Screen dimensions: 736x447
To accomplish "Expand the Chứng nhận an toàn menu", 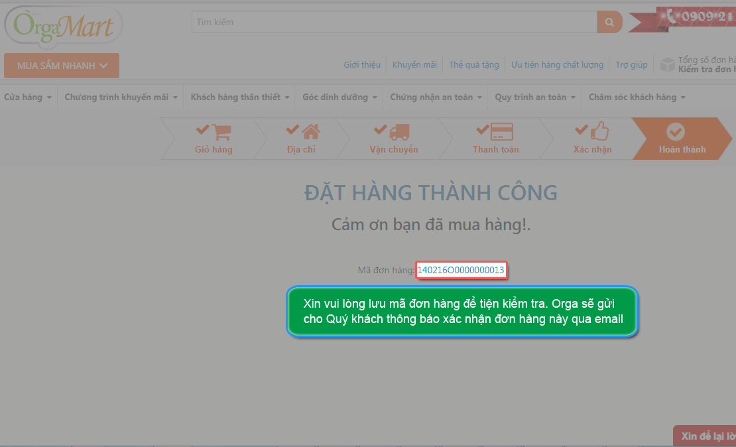I will (436, 97).
